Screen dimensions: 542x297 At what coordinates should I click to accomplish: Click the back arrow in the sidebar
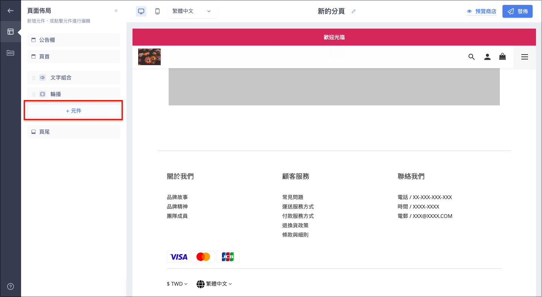click(11, 11)
